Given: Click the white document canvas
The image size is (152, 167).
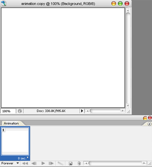Looking at the screenshot, I should 63,57.
